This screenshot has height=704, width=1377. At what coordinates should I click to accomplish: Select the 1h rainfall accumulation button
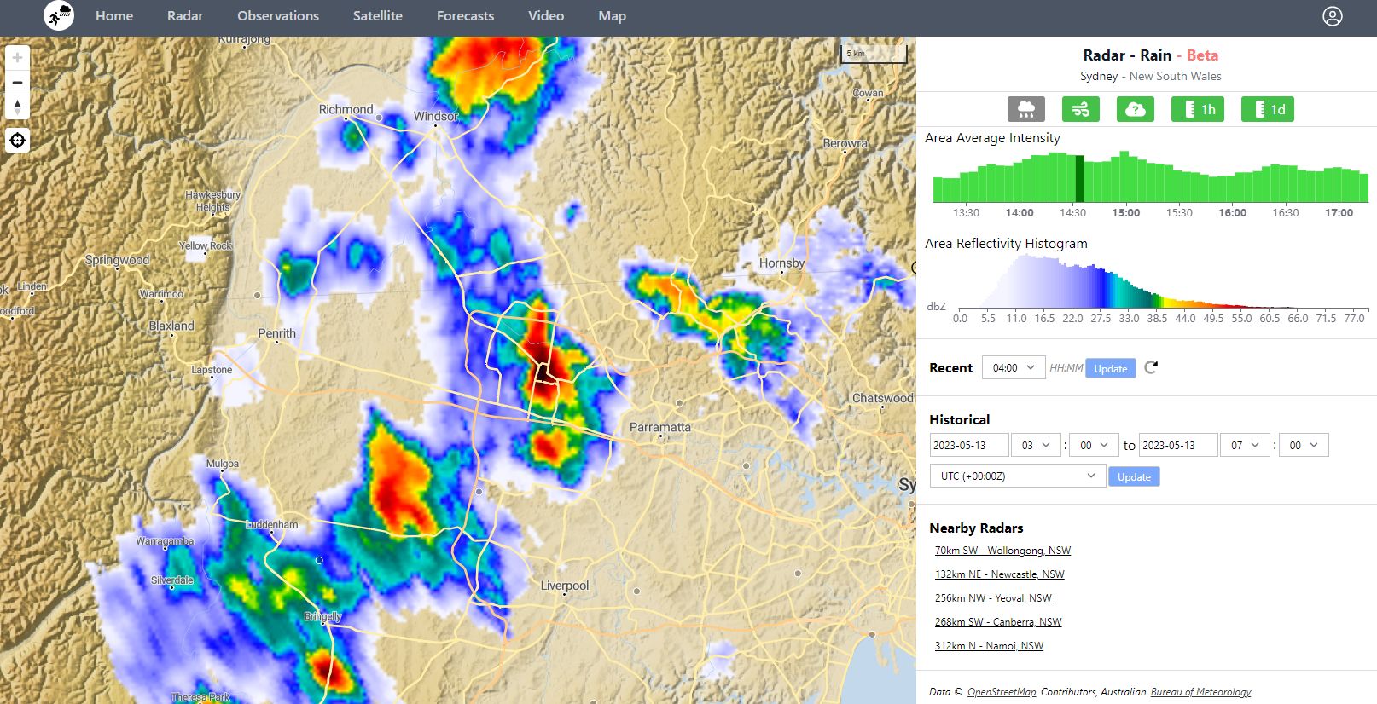1198,109
